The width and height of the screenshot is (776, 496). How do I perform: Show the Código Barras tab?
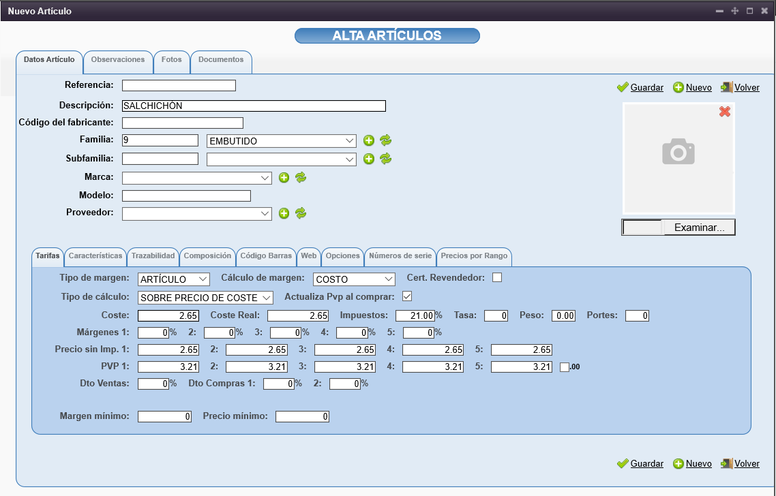pos(266,256)
